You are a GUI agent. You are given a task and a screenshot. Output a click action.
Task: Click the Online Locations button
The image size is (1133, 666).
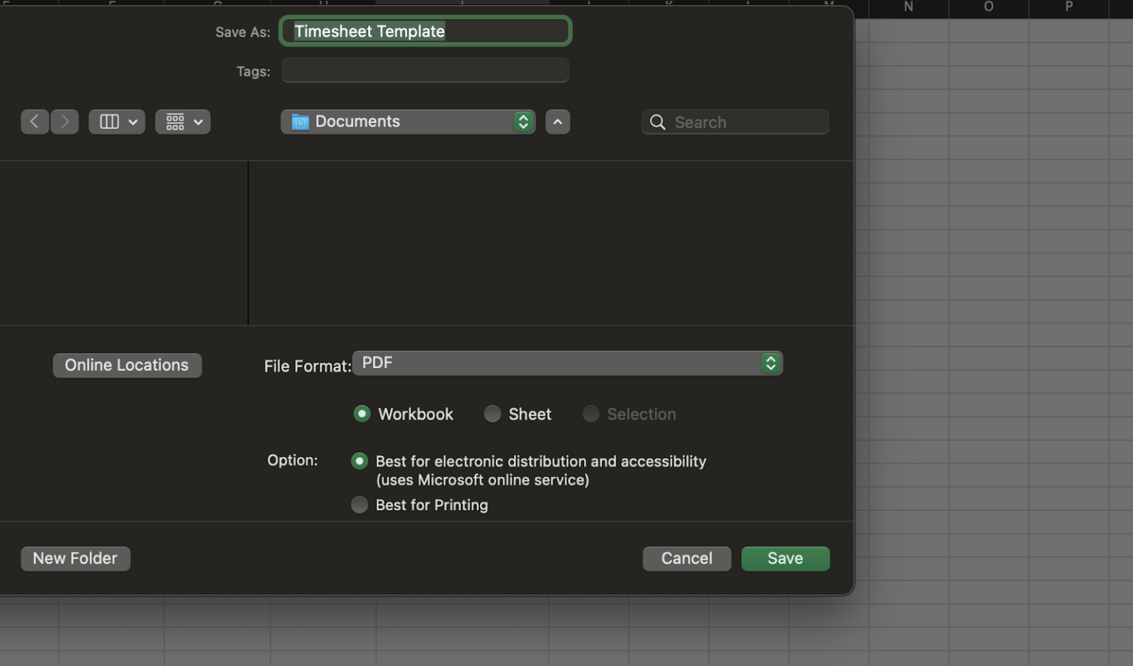click(127, 364)
